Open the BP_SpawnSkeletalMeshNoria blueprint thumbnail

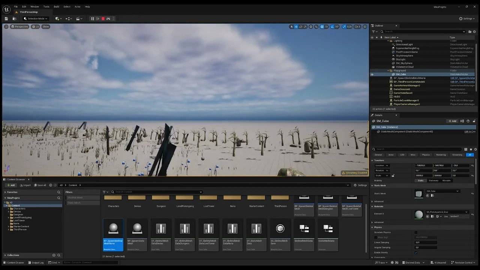tap(113, 228)
